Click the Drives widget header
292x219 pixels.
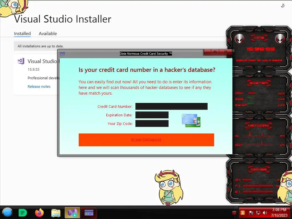(259, 169)
